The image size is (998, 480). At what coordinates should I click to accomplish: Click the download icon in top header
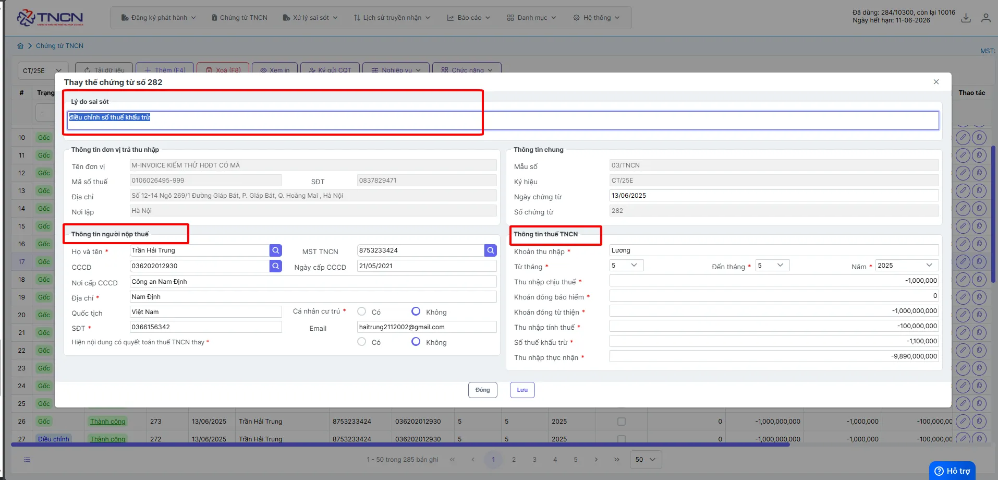(x=966, y=18)
